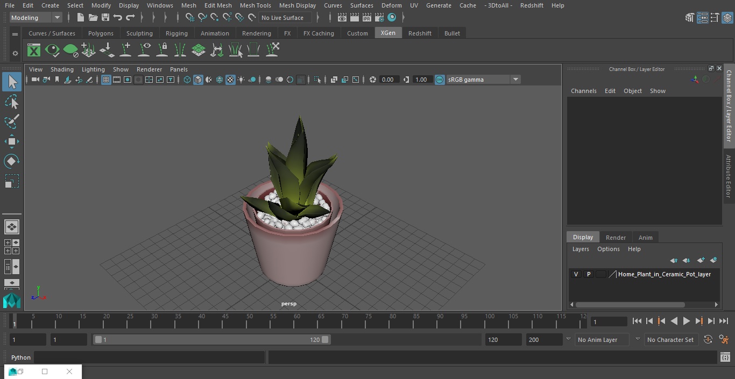The width and height of the screenshot is (735, 379).
Task: Open the XGen editor window icon
Action: coord(34,51)
